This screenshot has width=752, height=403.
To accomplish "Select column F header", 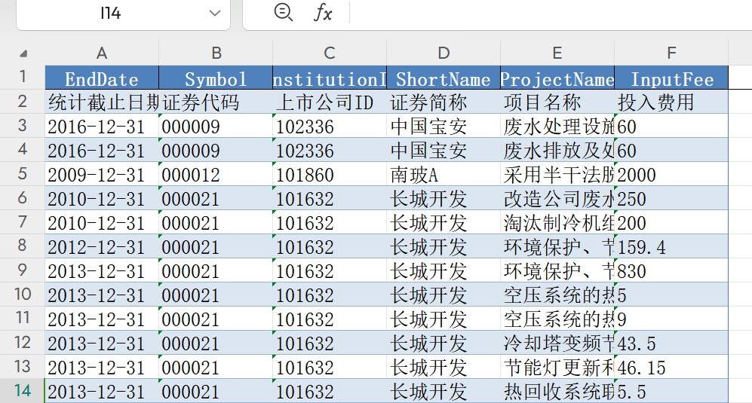I will coord(671,53).
